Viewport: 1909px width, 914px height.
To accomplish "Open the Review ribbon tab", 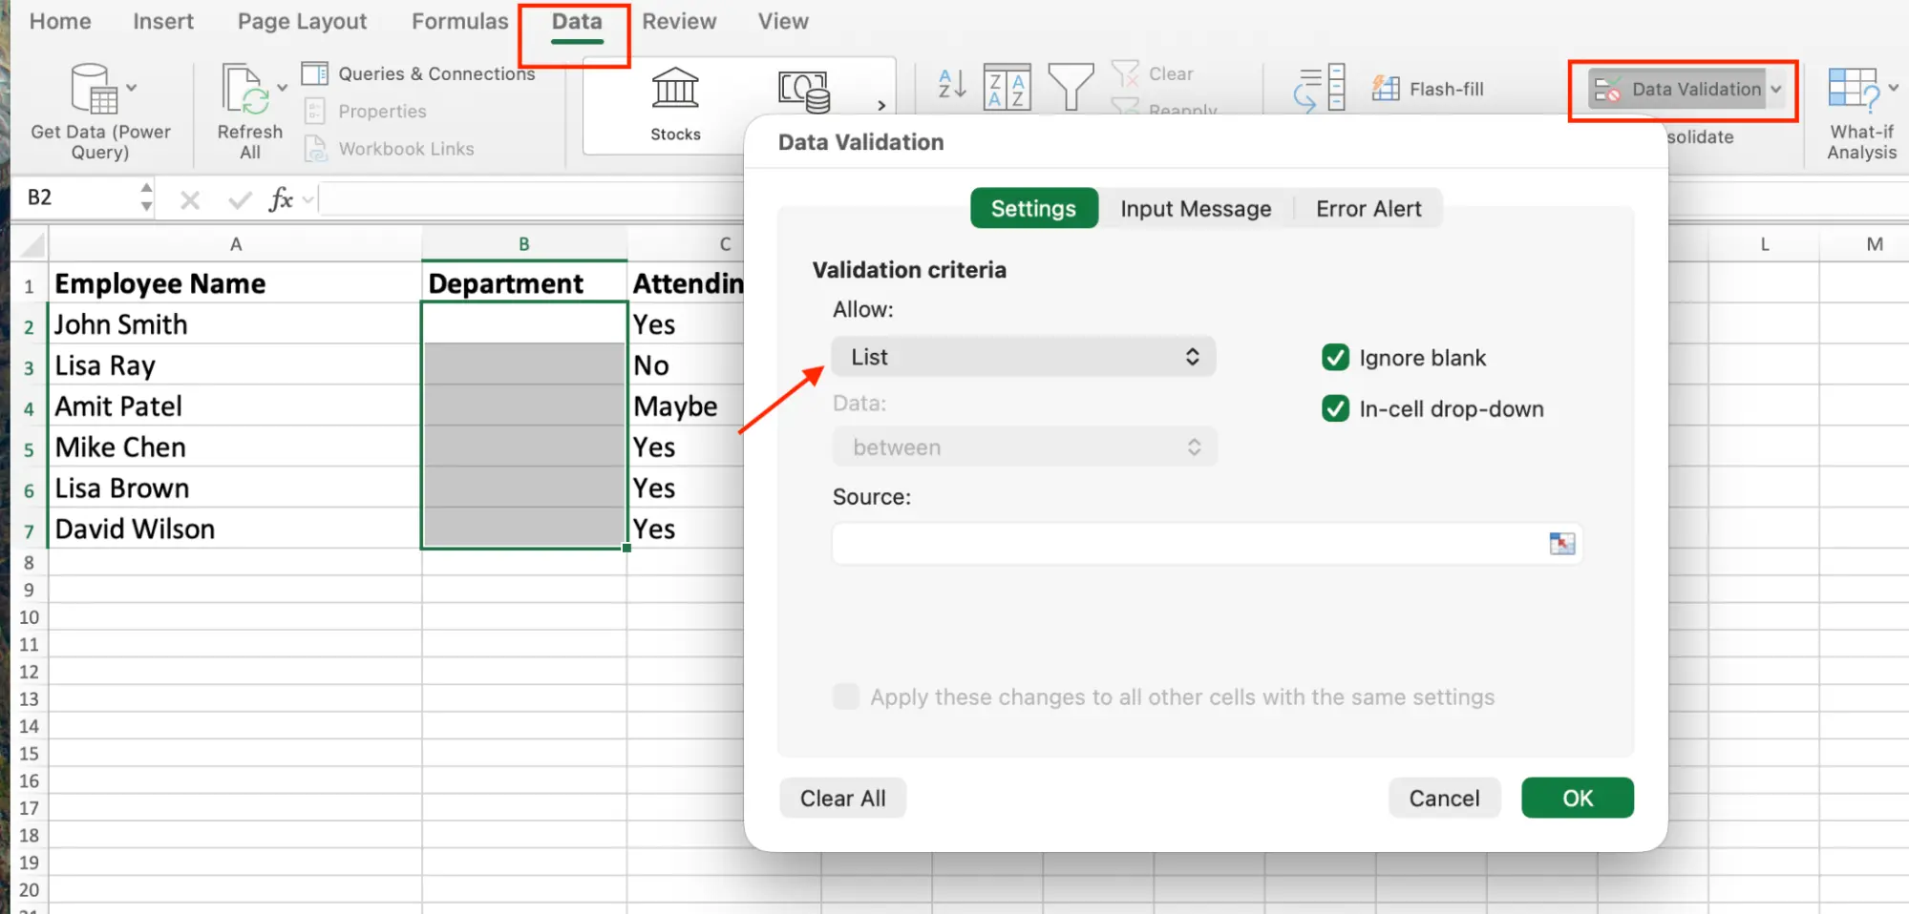I will click(x=678, y=21).
